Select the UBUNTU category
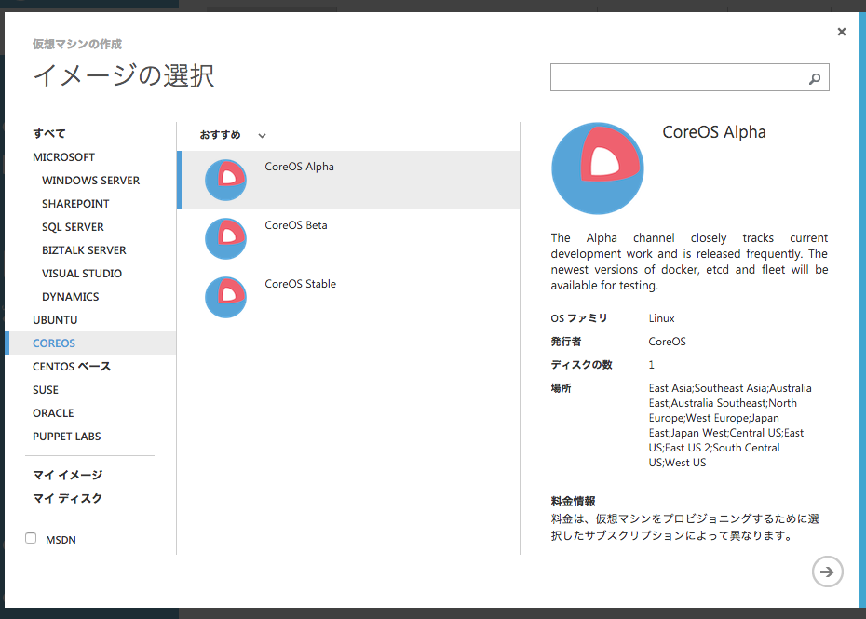866x619 pixels. pos(55,319)
